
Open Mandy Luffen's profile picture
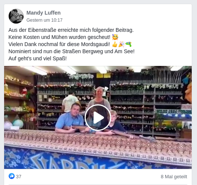[x=16, y=16]
